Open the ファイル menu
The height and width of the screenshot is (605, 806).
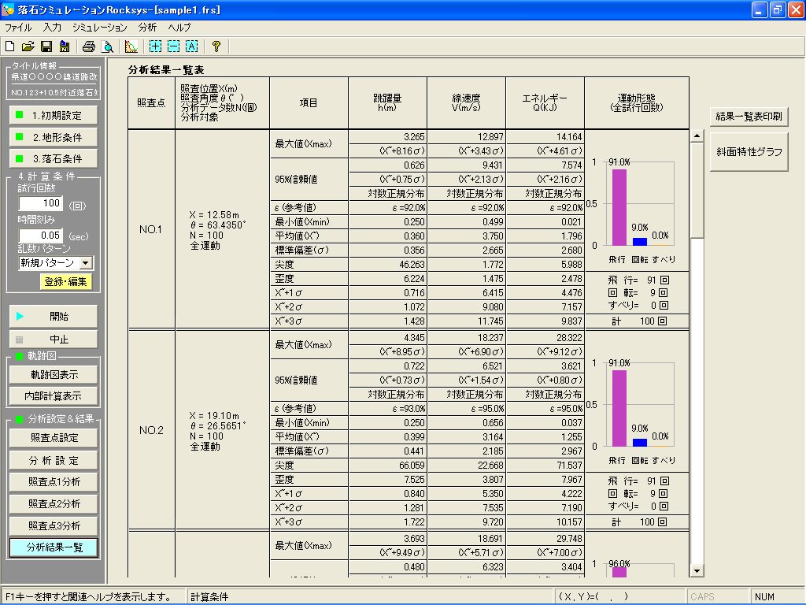click(x=18, y=28)
